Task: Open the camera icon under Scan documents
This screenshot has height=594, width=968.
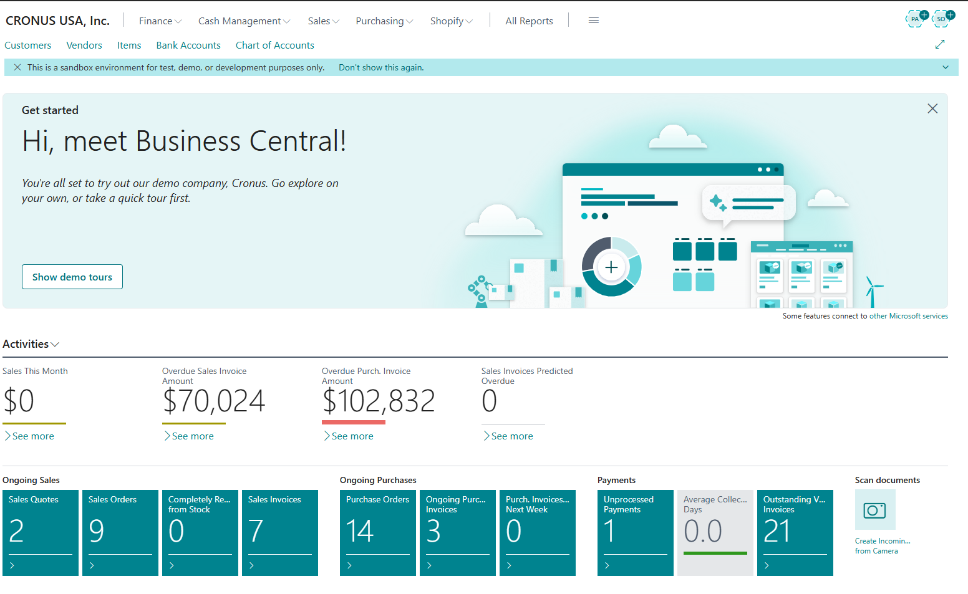Action: click(874, 510)
